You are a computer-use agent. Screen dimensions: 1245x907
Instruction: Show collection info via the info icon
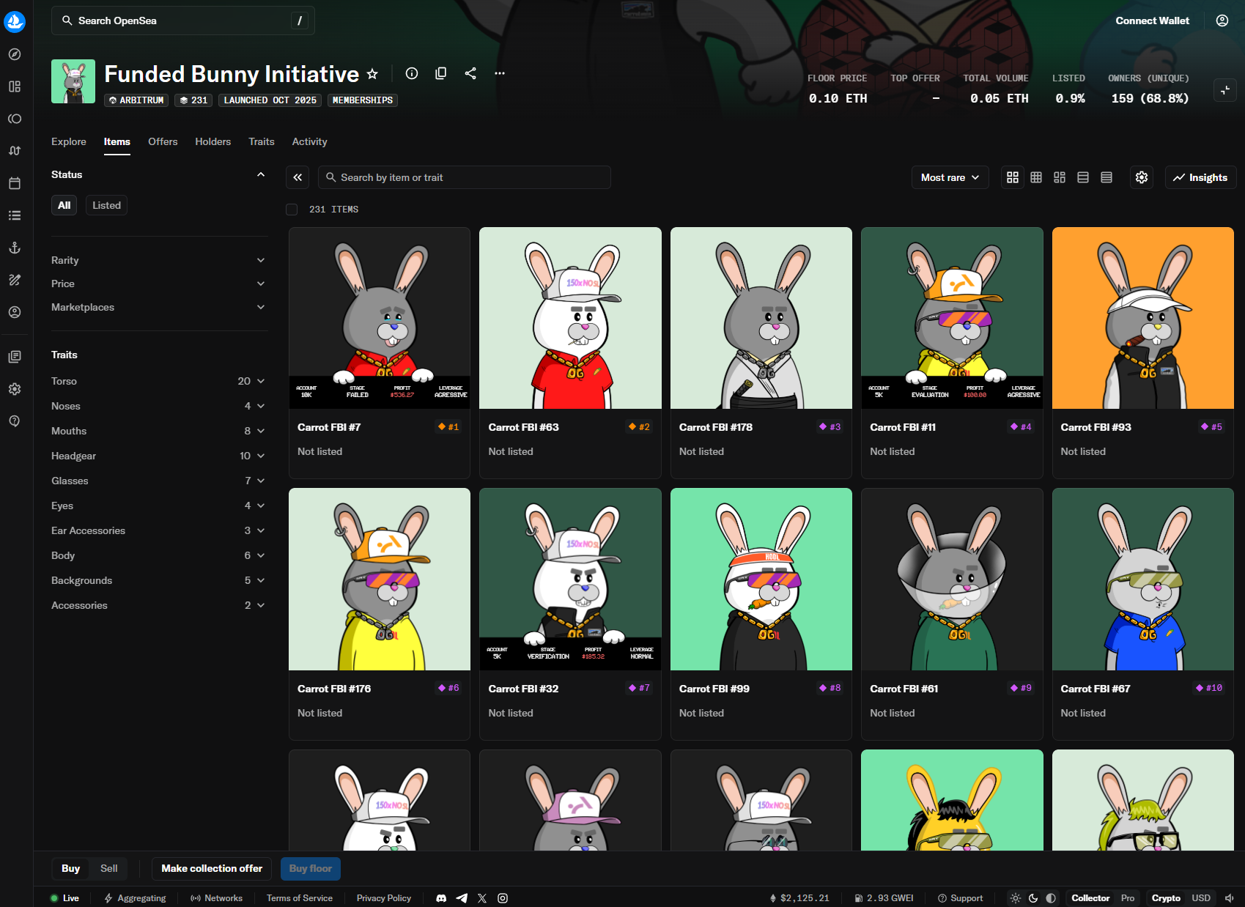tap(412, 73)
